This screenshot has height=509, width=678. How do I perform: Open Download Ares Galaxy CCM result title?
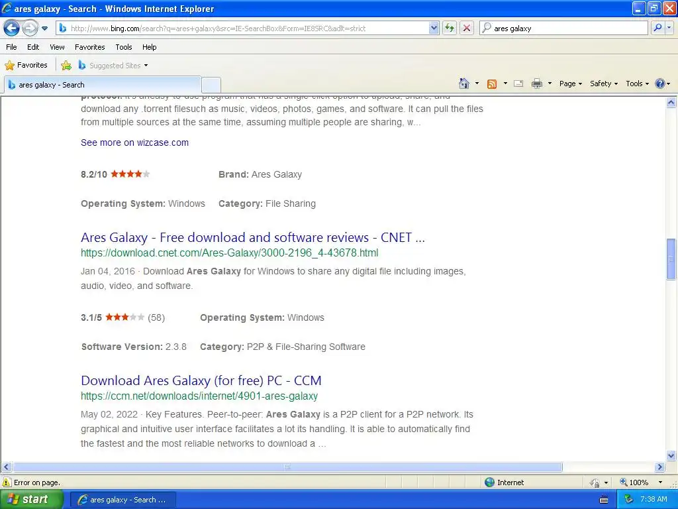[x=201, y=380]
